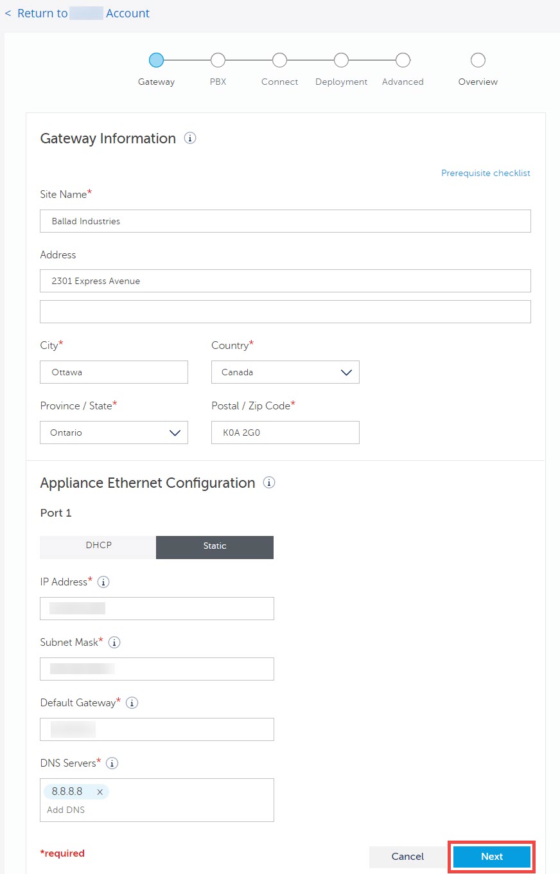Click the Default Gateway info icon

pyautogui.click(x=132, y=702)
